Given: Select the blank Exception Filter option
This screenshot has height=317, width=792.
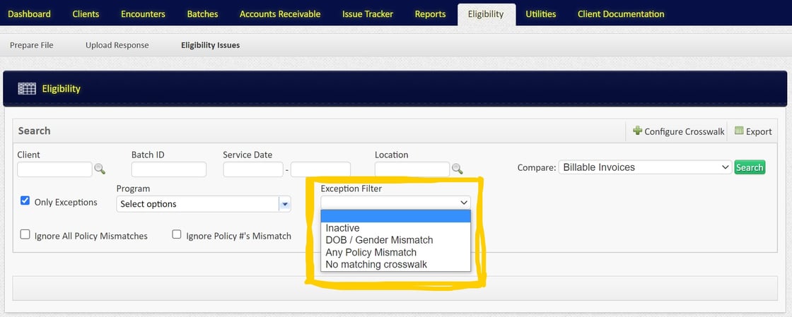Looking at the screenshot, I should click(395, 216).
